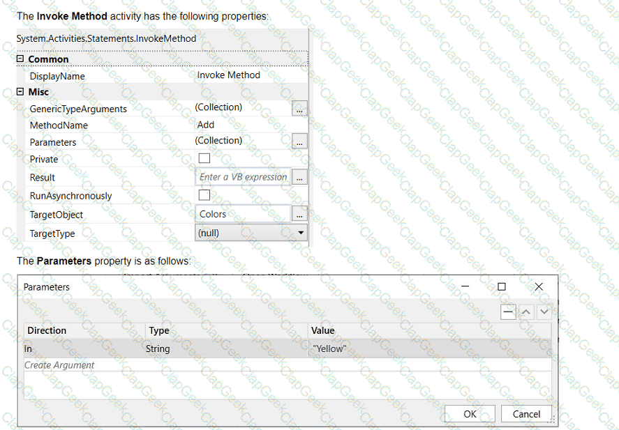Image resolution: width=619 pixels, height=430 pixels.
Task: Click the "Yellow" value cell
Action: pyautogui.click(x=429, y=348)
